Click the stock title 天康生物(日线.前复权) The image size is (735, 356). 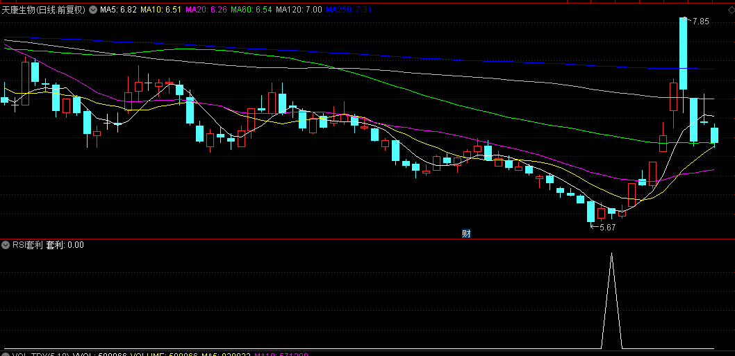(44, 10)
